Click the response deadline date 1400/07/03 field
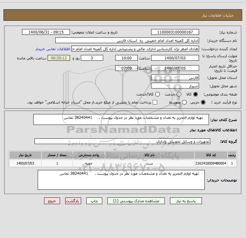Image resolution: width=246 pixels, height=238 pixels. coord(175,58)
